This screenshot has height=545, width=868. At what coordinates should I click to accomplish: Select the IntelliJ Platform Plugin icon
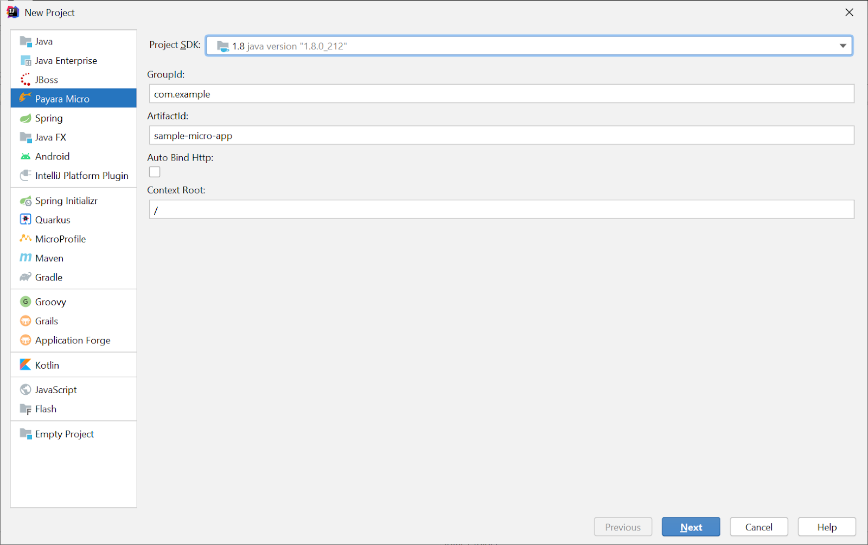(x=25, y=176)
